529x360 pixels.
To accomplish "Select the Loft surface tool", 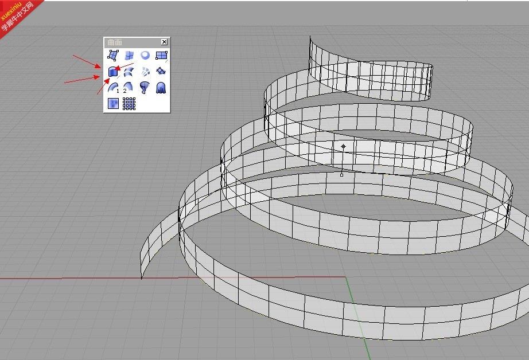I will [129, 72].
